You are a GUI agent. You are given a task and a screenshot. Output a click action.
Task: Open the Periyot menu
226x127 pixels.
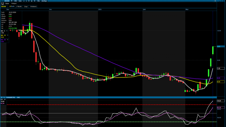pos(14,3)
